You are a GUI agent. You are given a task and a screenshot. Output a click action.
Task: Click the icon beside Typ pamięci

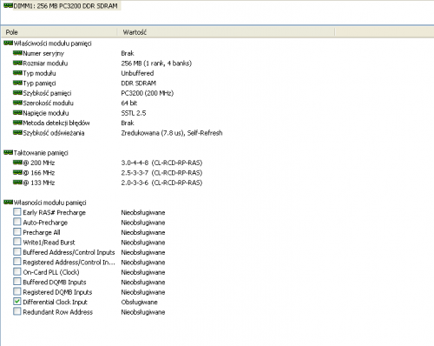pyautogui.click(x=17, y=83)
